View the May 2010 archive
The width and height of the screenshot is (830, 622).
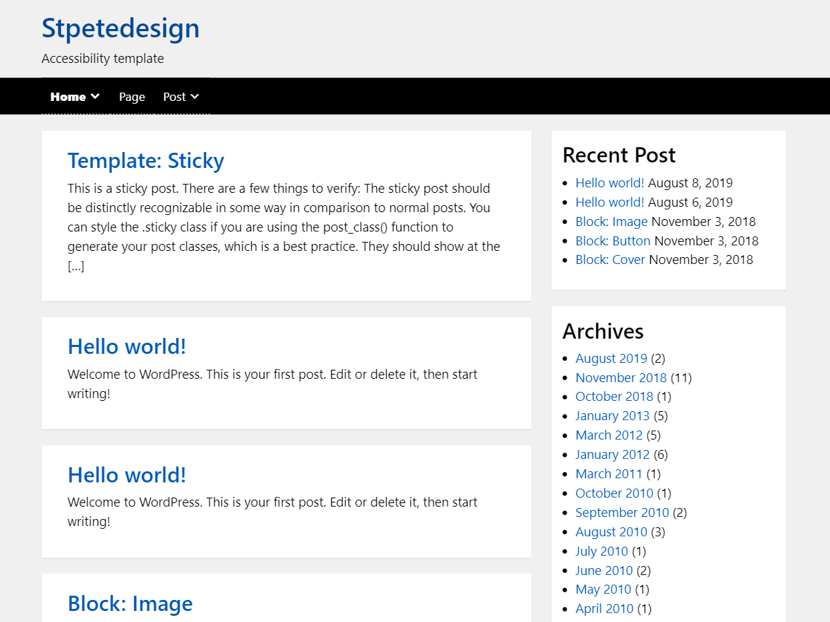(603, 590)
